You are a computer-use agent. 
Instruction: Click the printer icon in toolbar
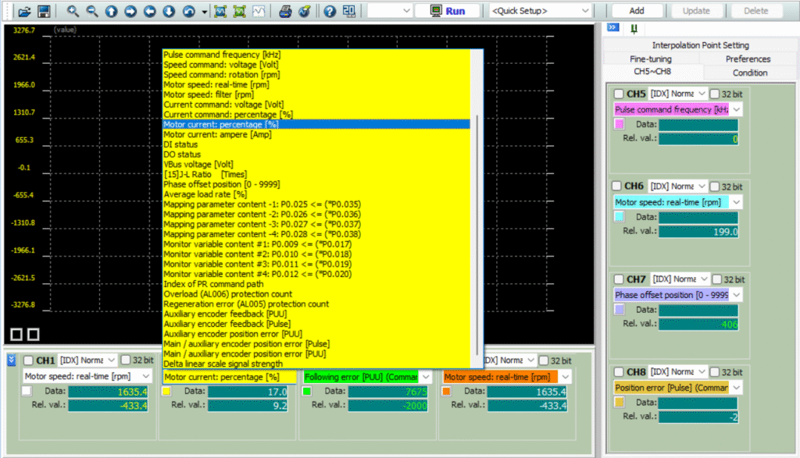pos(285,12)
